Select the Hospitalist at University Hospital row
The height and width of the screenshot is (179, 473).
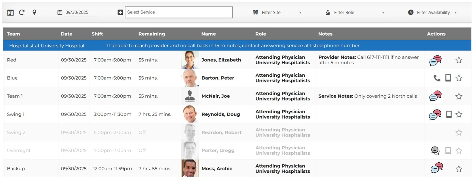click(x=47, y=46)
